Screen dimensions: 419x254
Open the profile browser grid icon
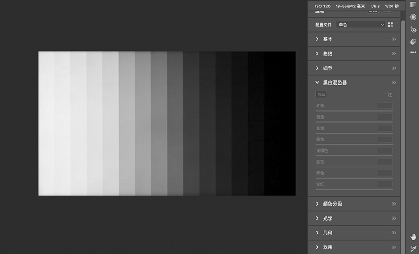(390, 25)
